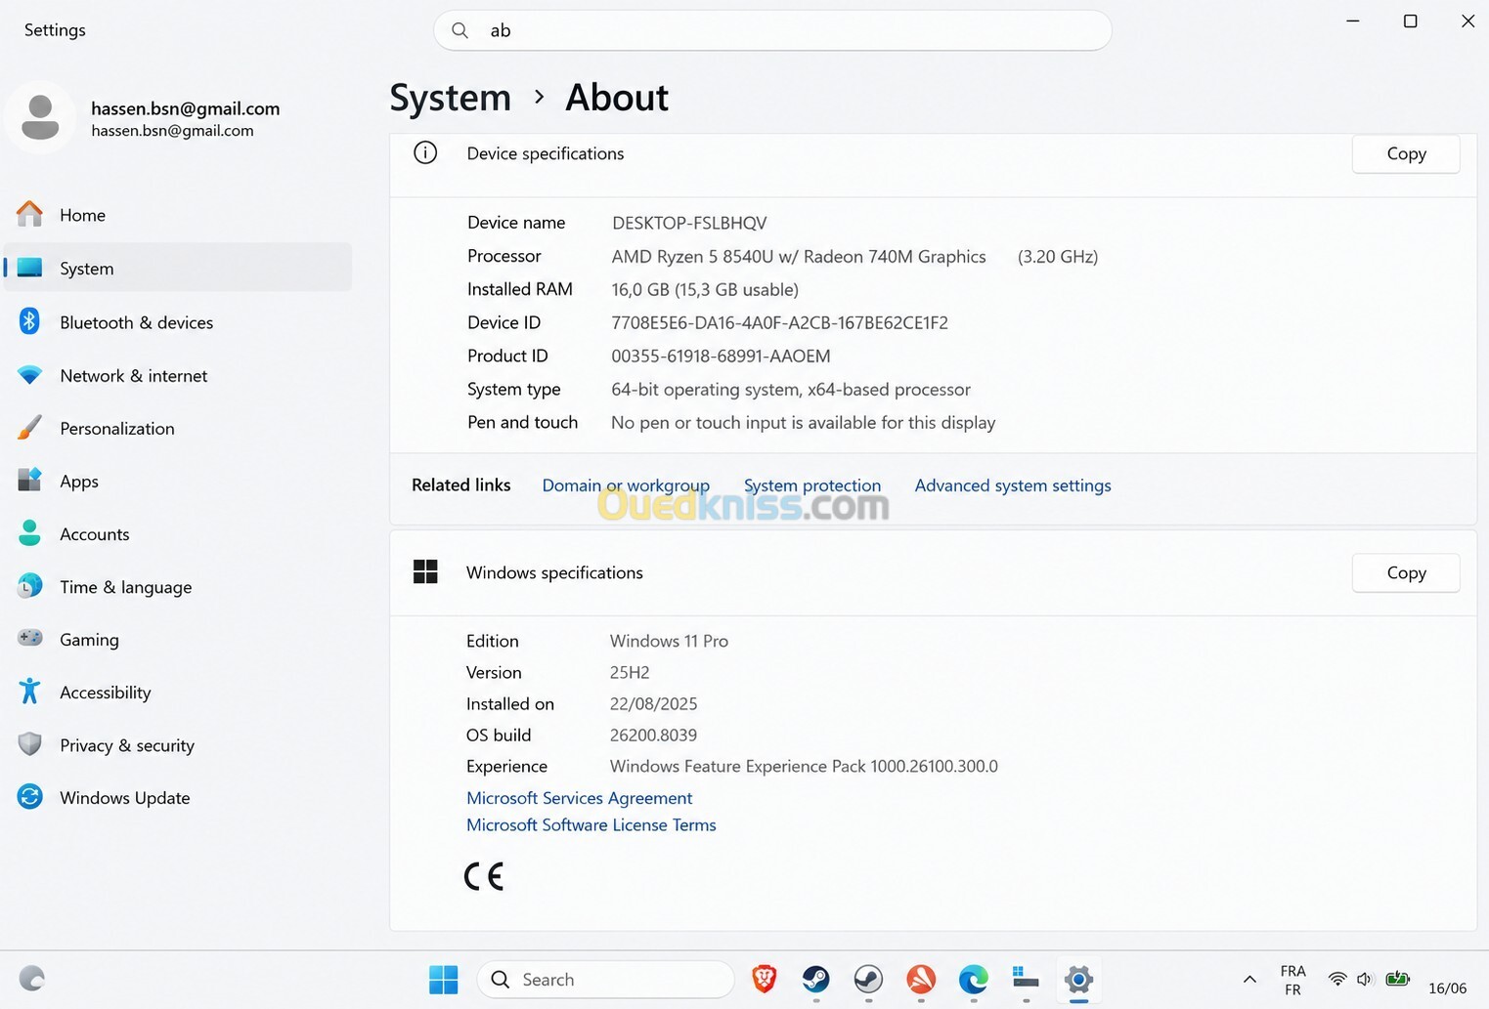Click the Wi-Fi icon in the system tray
The height and width of the screenshot is (1009, 1489).
tap(1336, 979)
